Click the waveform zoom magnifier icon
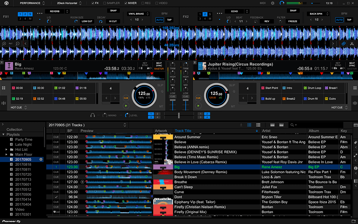This screenshot has height=224, width=358. point(4,44)
